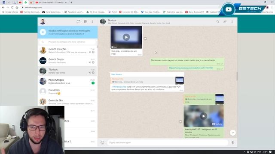Open the Banco Bradesco bookmark
Image resolution: width=275 pixels, height=154 pixels.
(x=195, y=12)
